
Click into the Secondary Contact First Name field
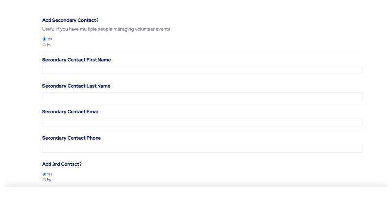click(202, 70)
